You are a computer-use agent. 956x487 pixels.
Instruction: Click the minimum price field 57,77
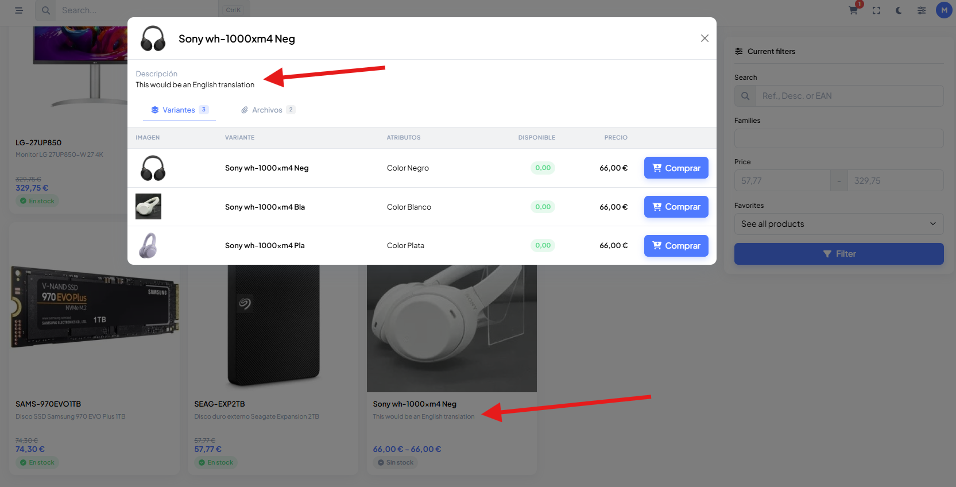pos(783,180)
